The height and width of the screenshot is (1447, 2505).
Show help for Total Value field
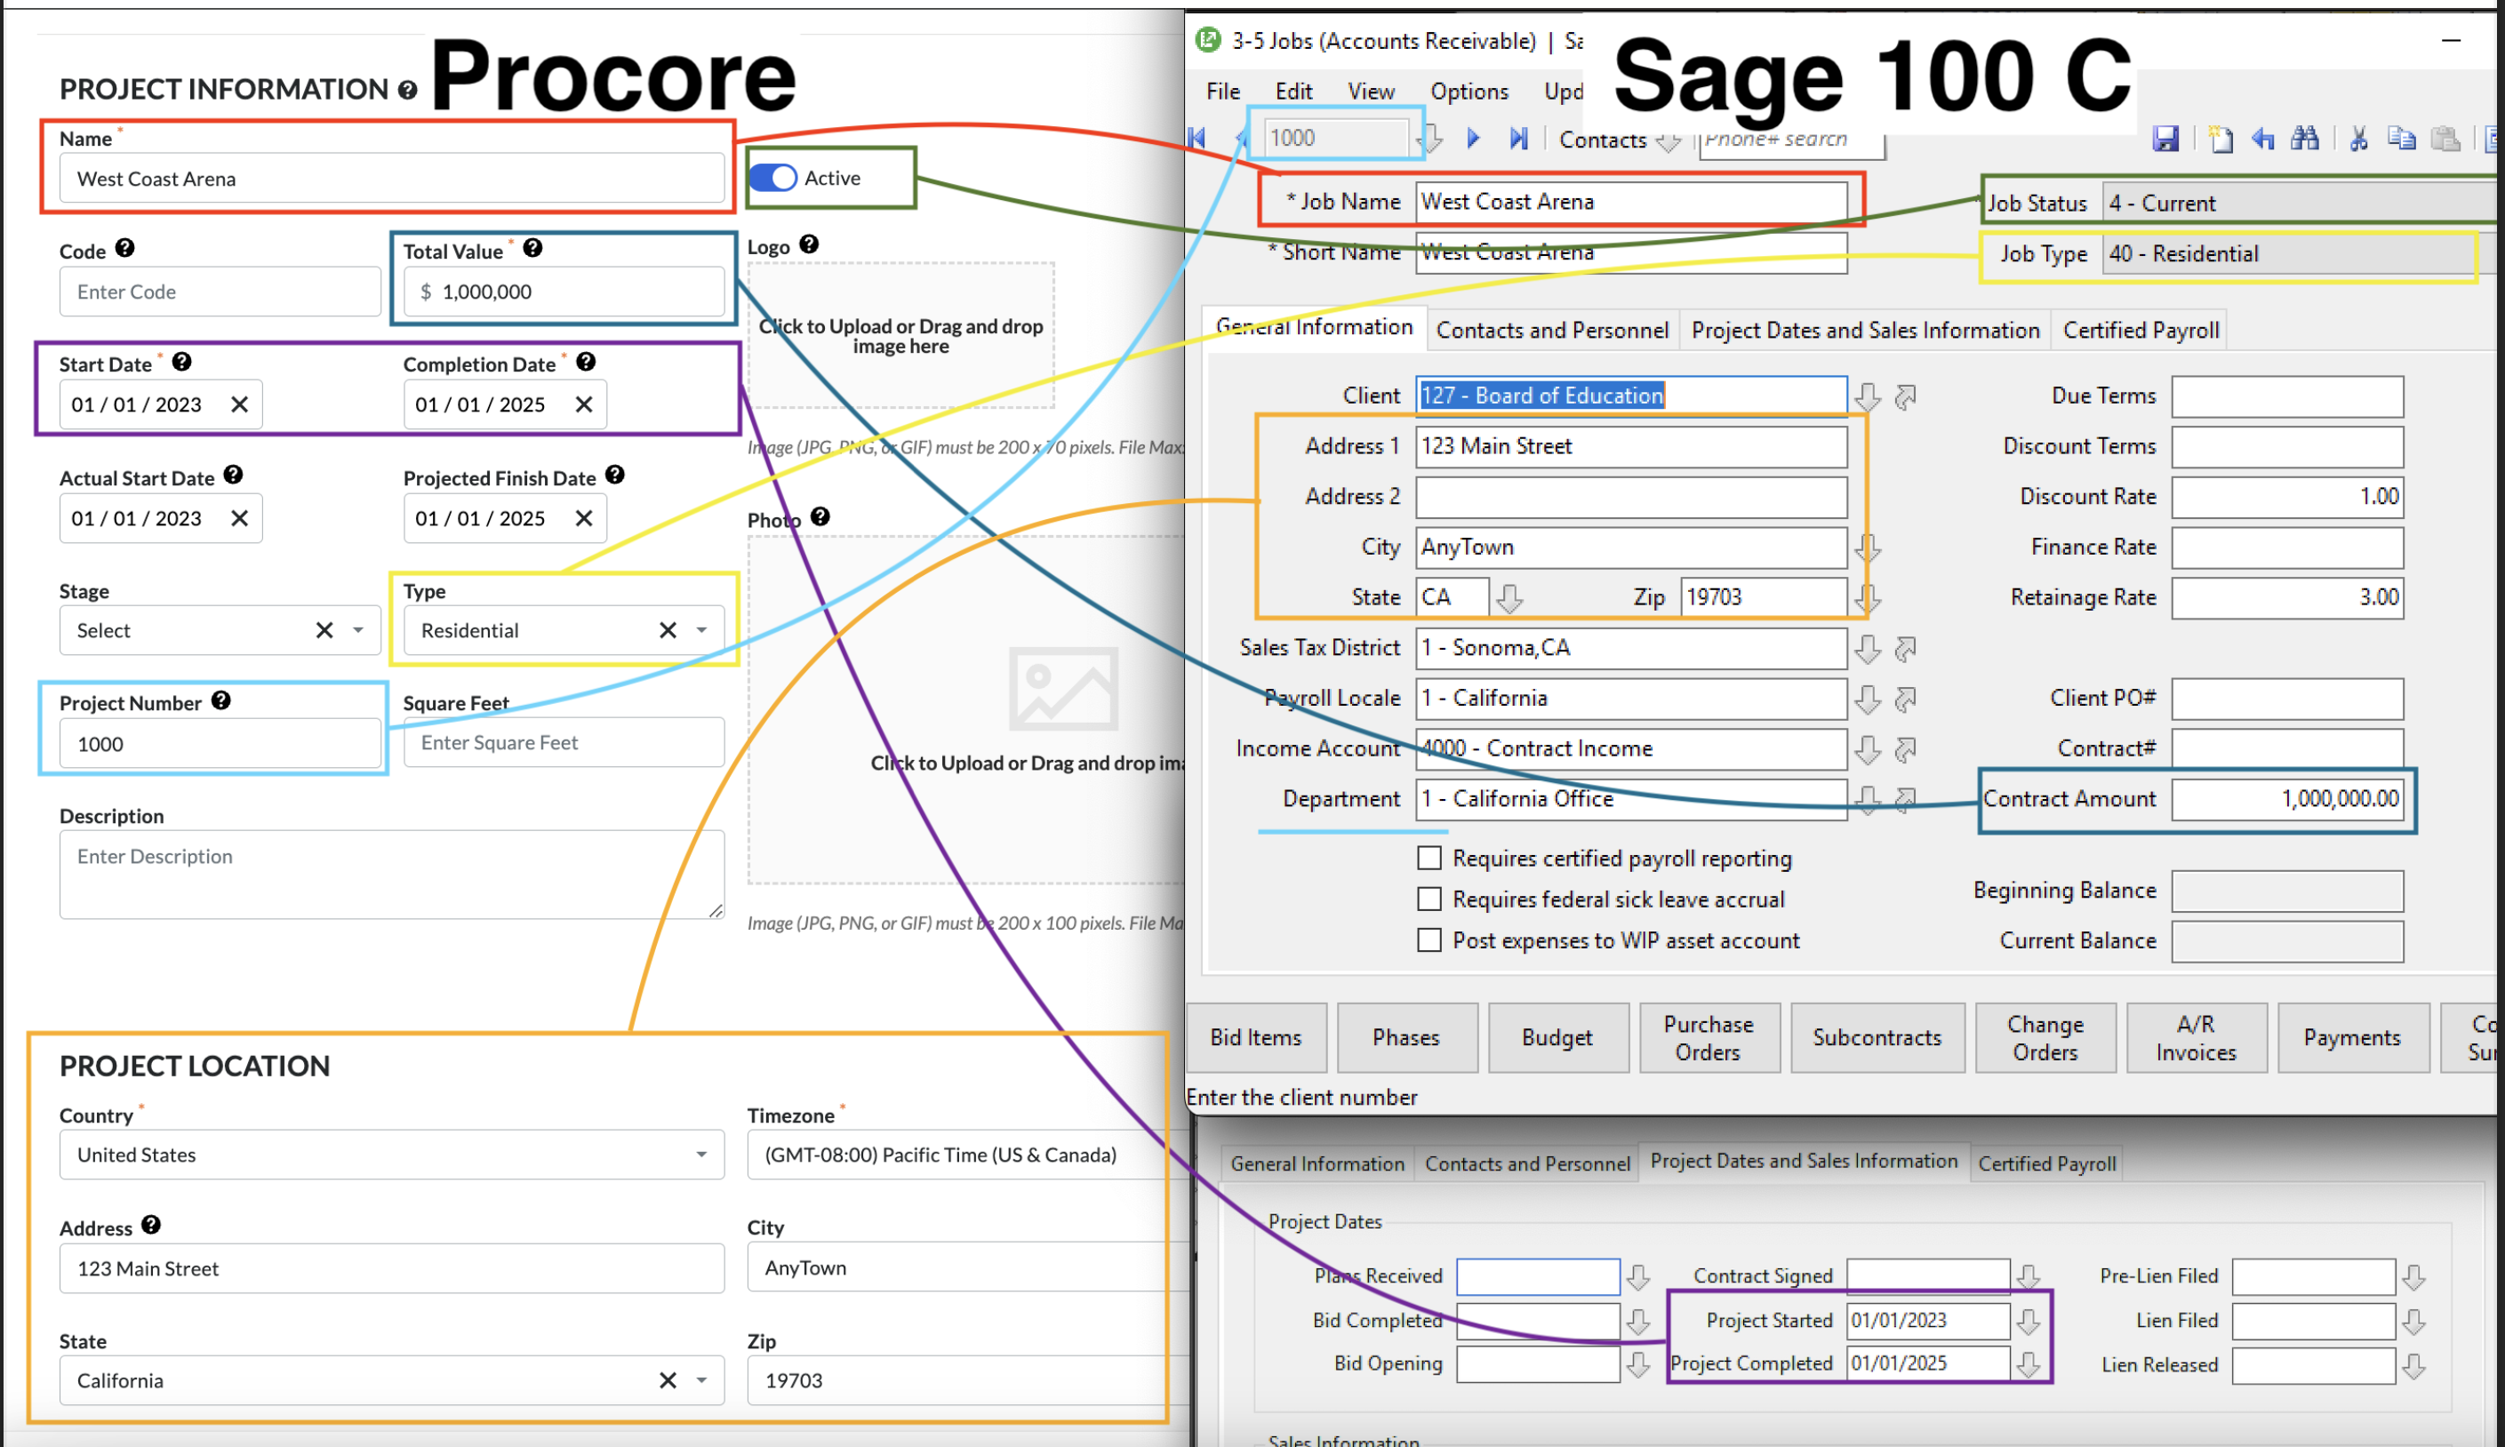pos(532,249)
